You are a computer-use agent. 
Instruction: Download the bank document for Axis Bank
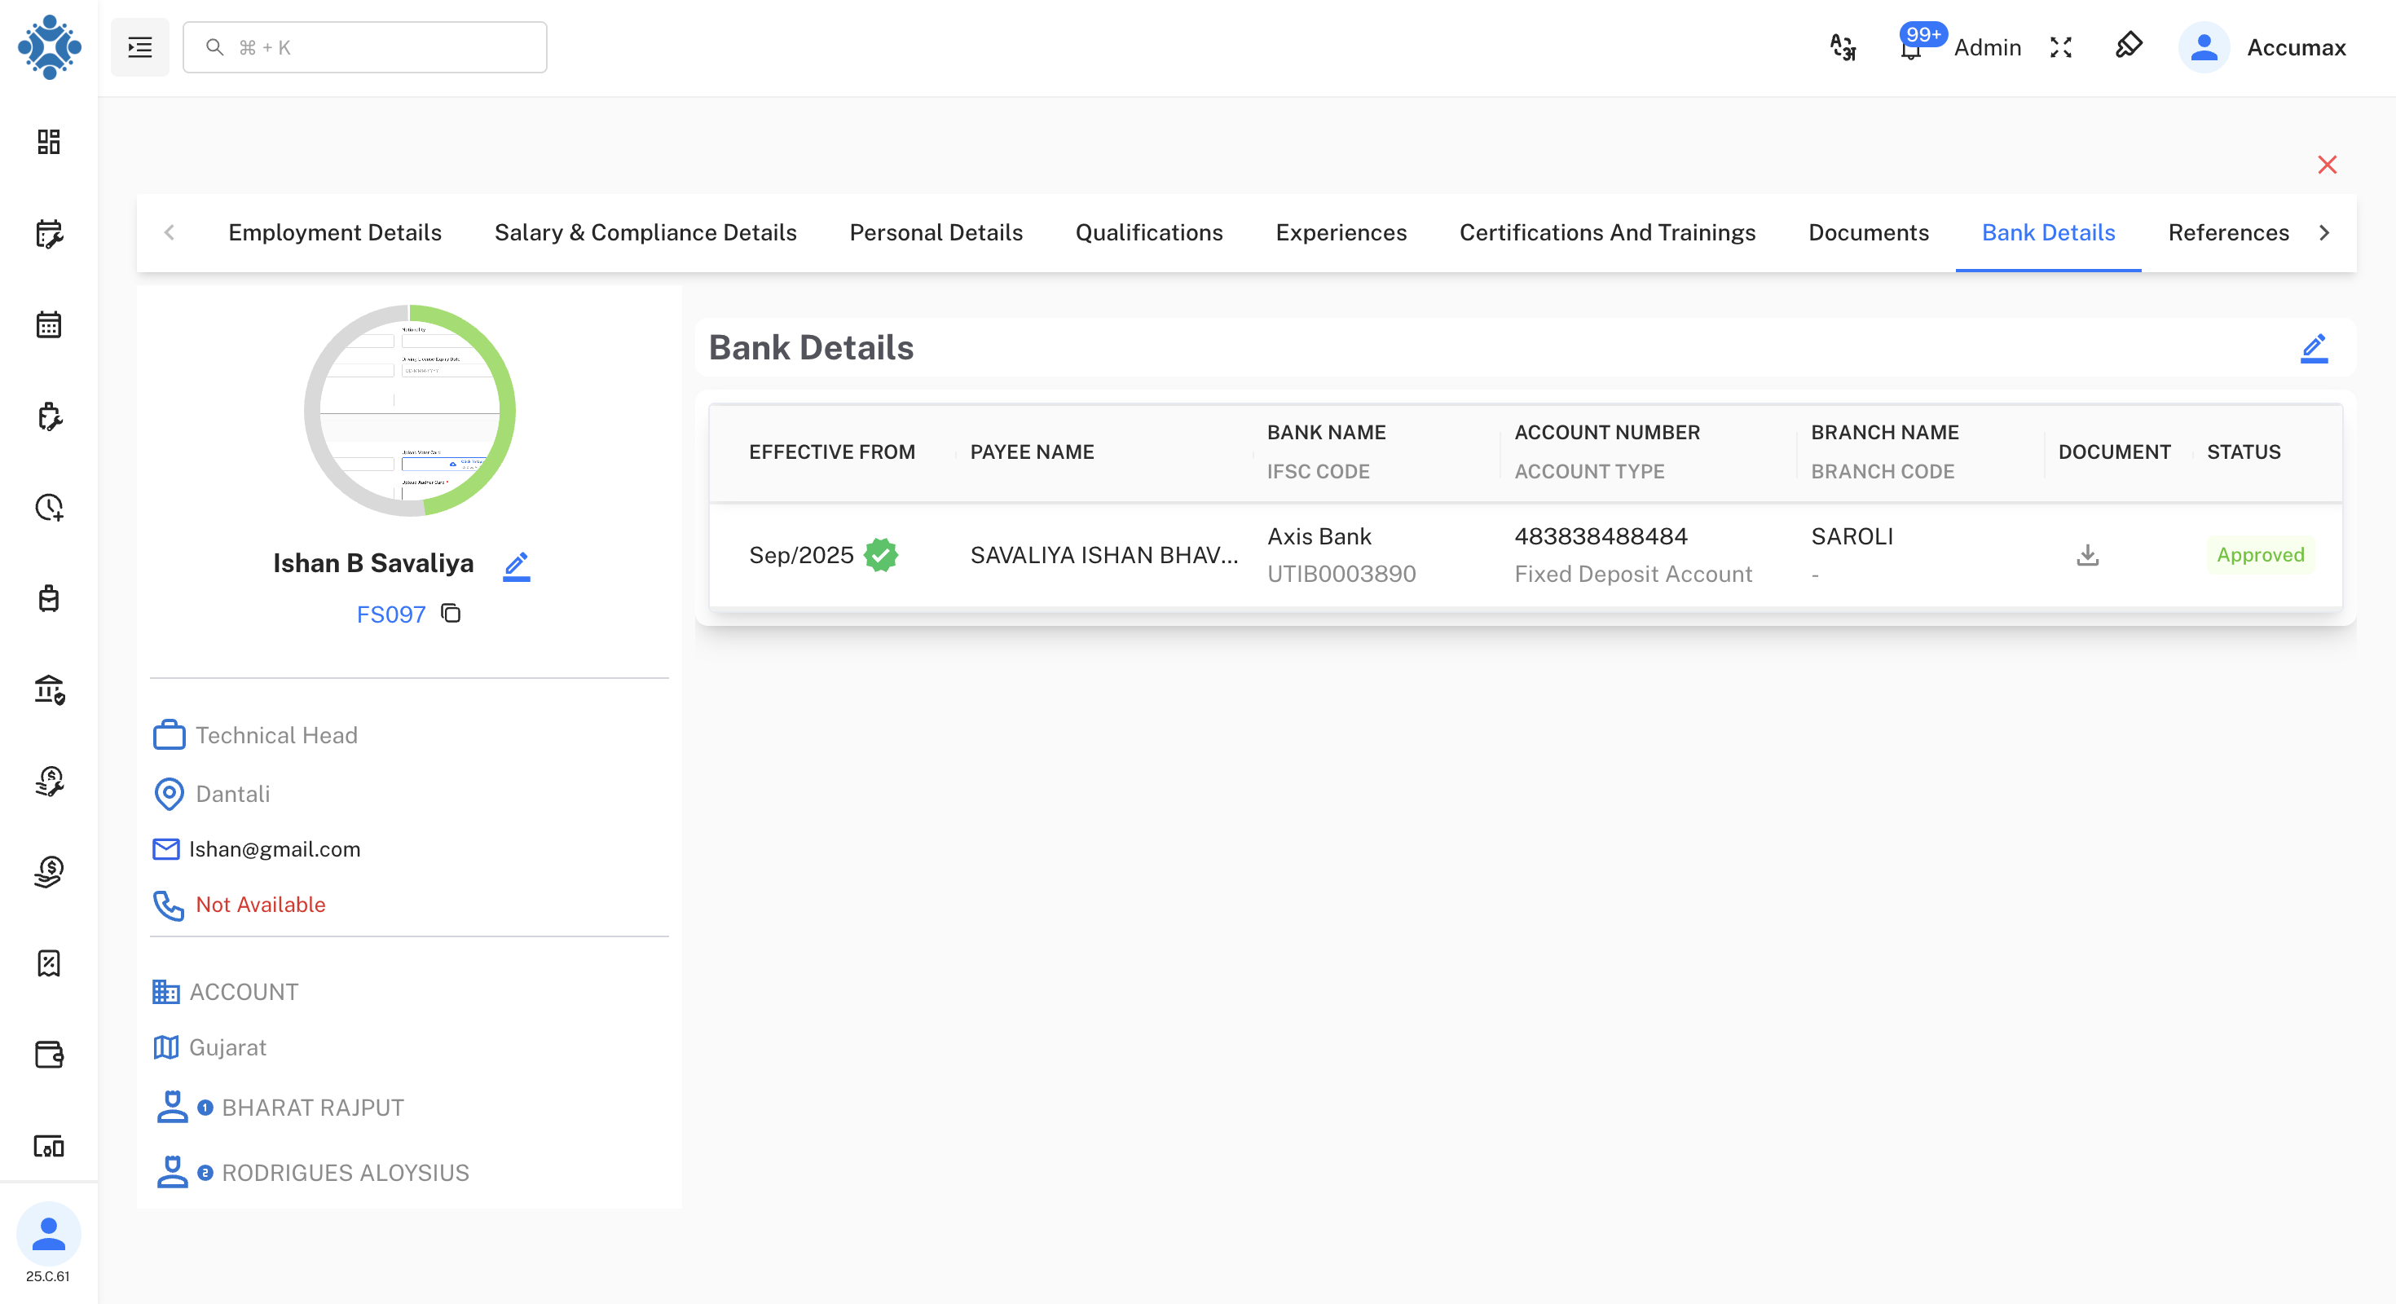2088,555
